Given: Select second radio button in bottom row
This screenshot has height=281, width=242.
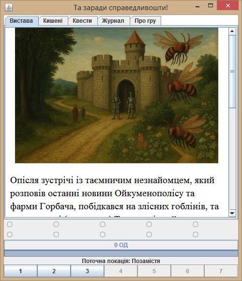Looking at the screenshot, I should (x=56, y=234).
